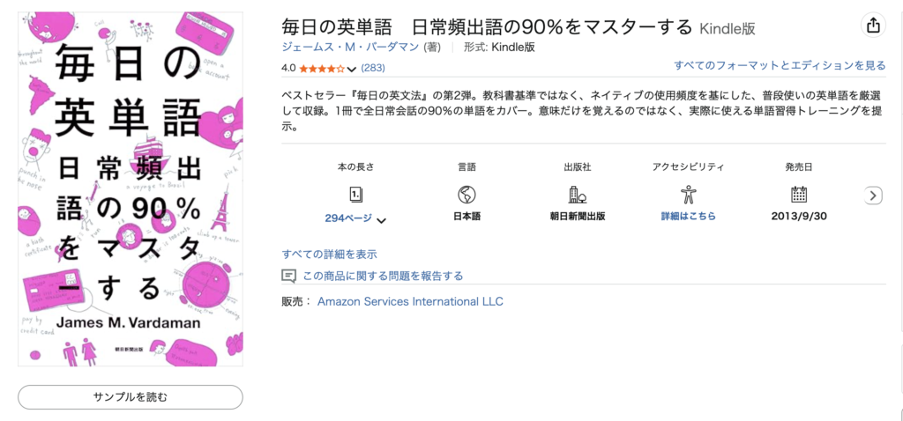Open Amazon Services International LLC seller link
This screenshot has width=903, height=421.
tap(410, 301)
